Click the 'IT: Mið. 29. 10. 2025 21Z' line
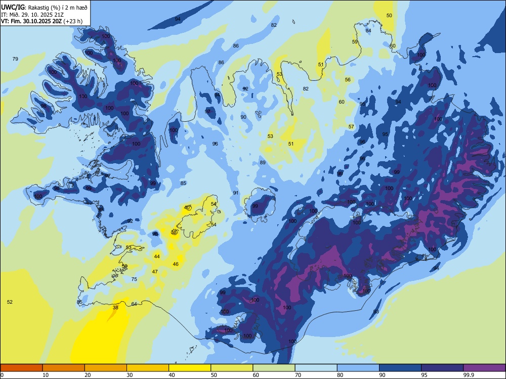 pyautogui.click(x=32, y=15)
